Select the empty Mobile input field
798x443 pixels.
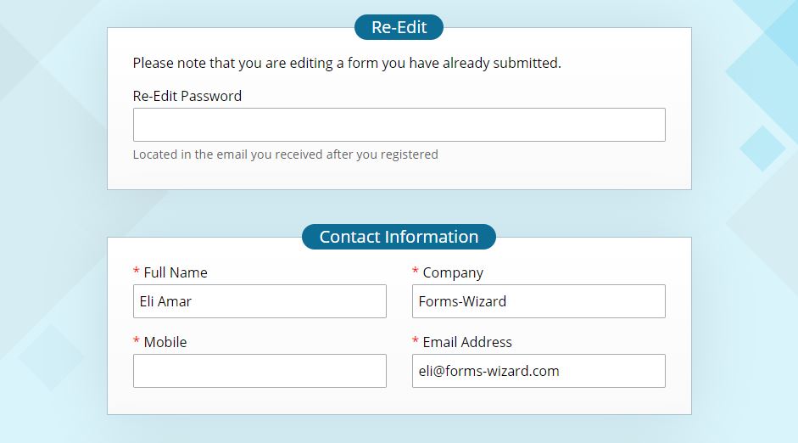259,371
